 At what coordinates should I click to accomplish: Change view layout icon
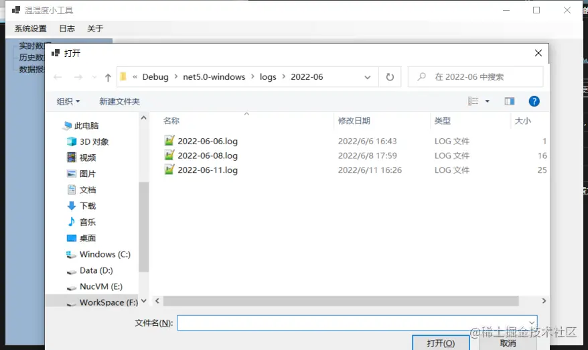pyautogui.click(x=473, y=101)
